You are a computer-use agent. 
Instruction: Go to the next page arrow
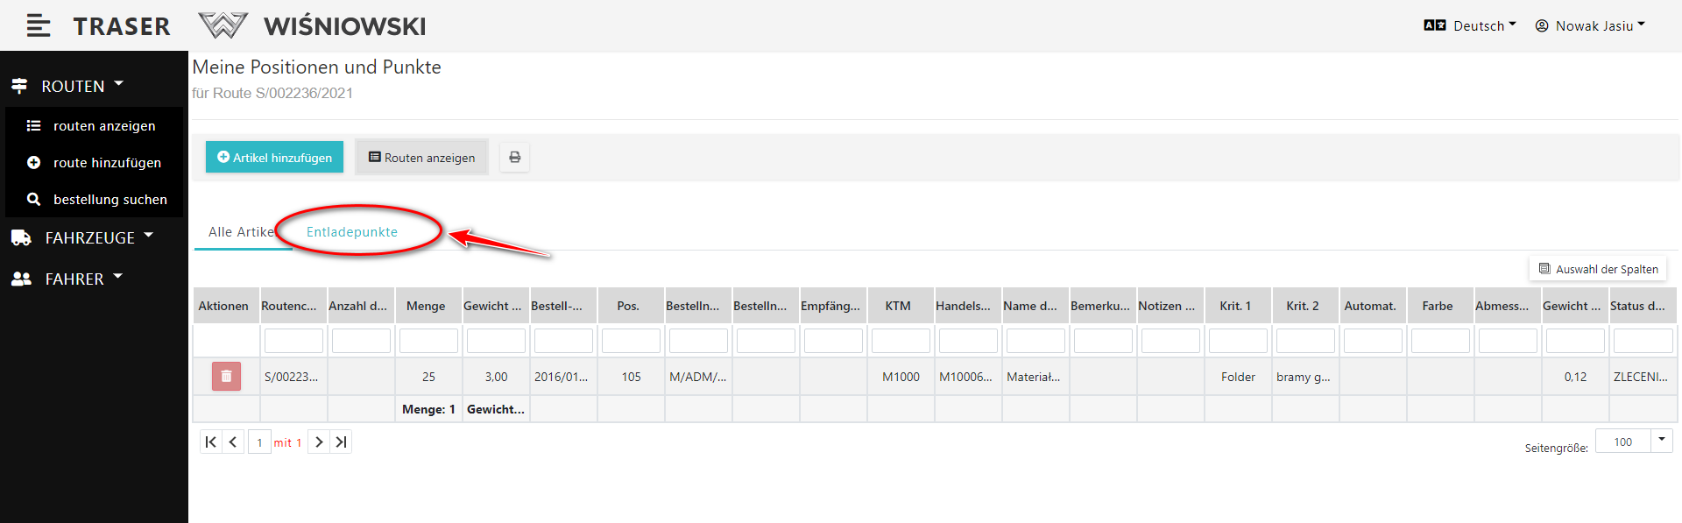pos(319,442)
